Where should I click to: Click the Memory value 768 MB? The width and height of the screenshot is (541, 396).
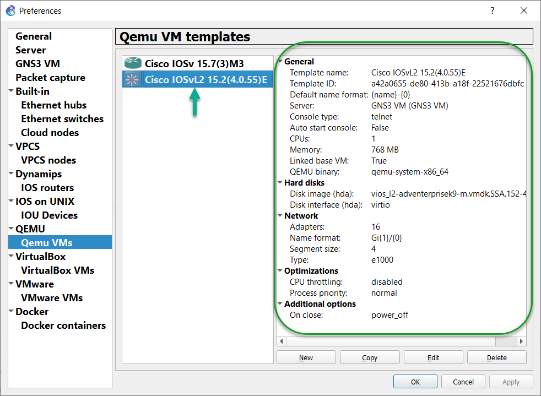coord(385,150)
